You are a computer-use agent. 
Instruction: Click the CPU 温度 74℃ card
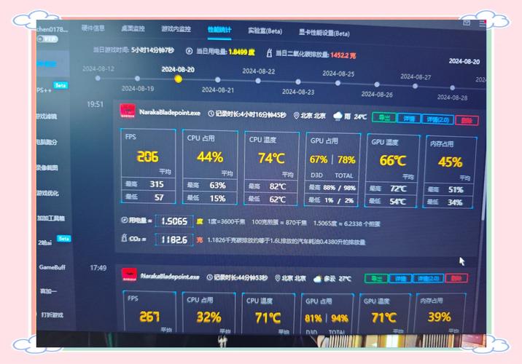pos(271,168)
